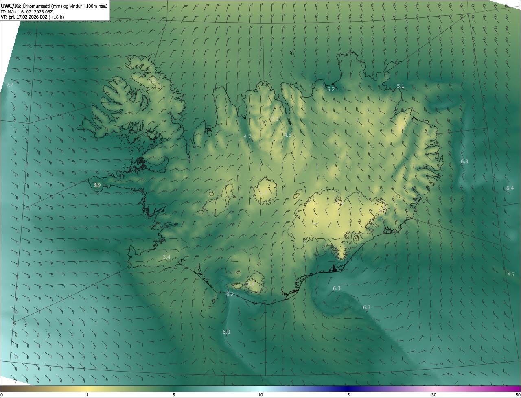Image resolution: width=521 pixels, height=398 pixels.
Task: Select the 15 tick on color scale
Action: [x=347, y=395]
